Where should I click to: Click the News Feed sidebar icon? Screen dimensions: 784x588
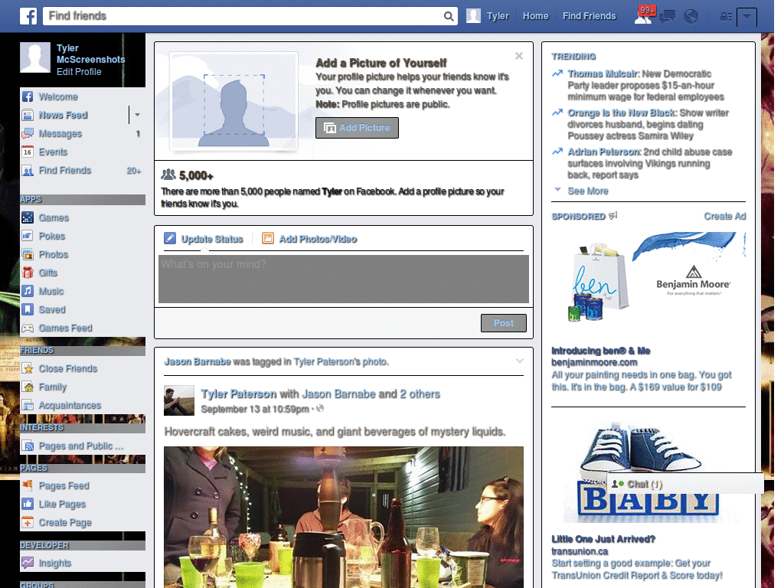pos(28,115)
